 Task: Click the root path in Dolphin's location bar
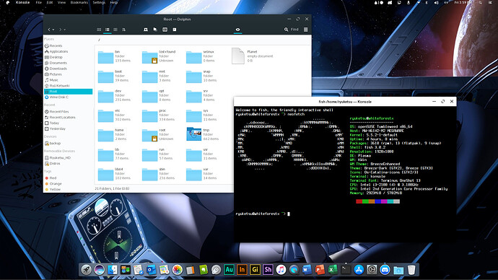tap(99, 40)
